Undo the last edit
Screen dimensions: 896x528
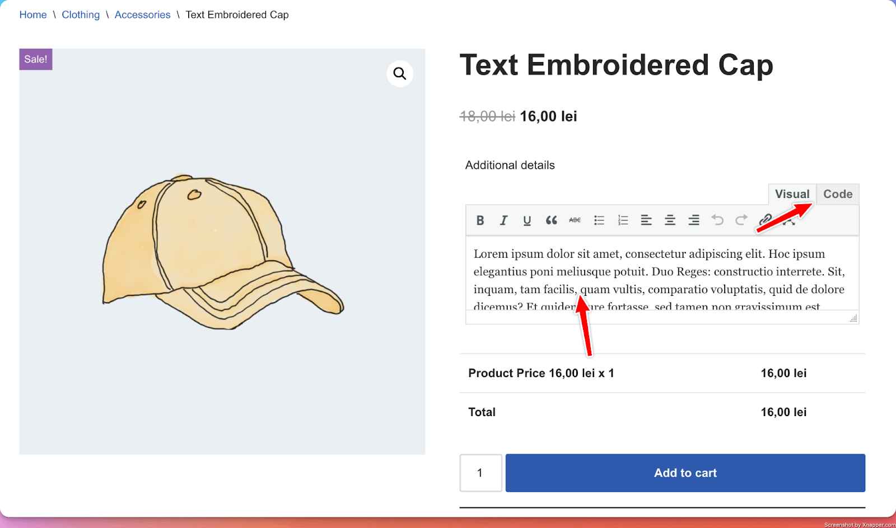point(717,220)
